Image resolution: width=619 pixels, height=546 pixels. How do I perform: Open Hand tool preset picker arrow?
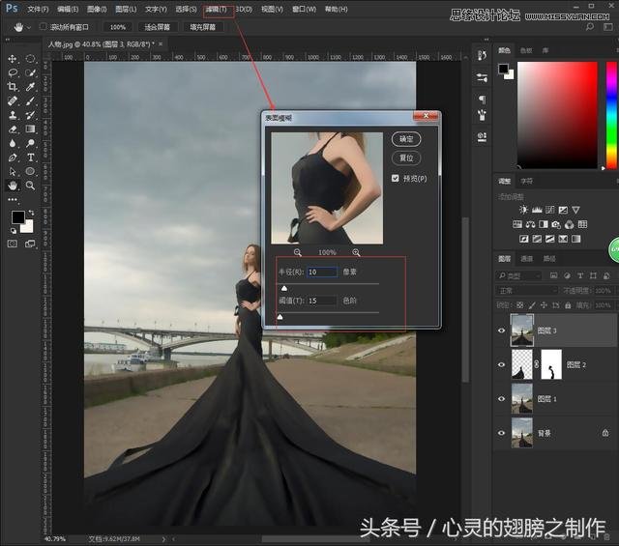(x=29, y=27)
